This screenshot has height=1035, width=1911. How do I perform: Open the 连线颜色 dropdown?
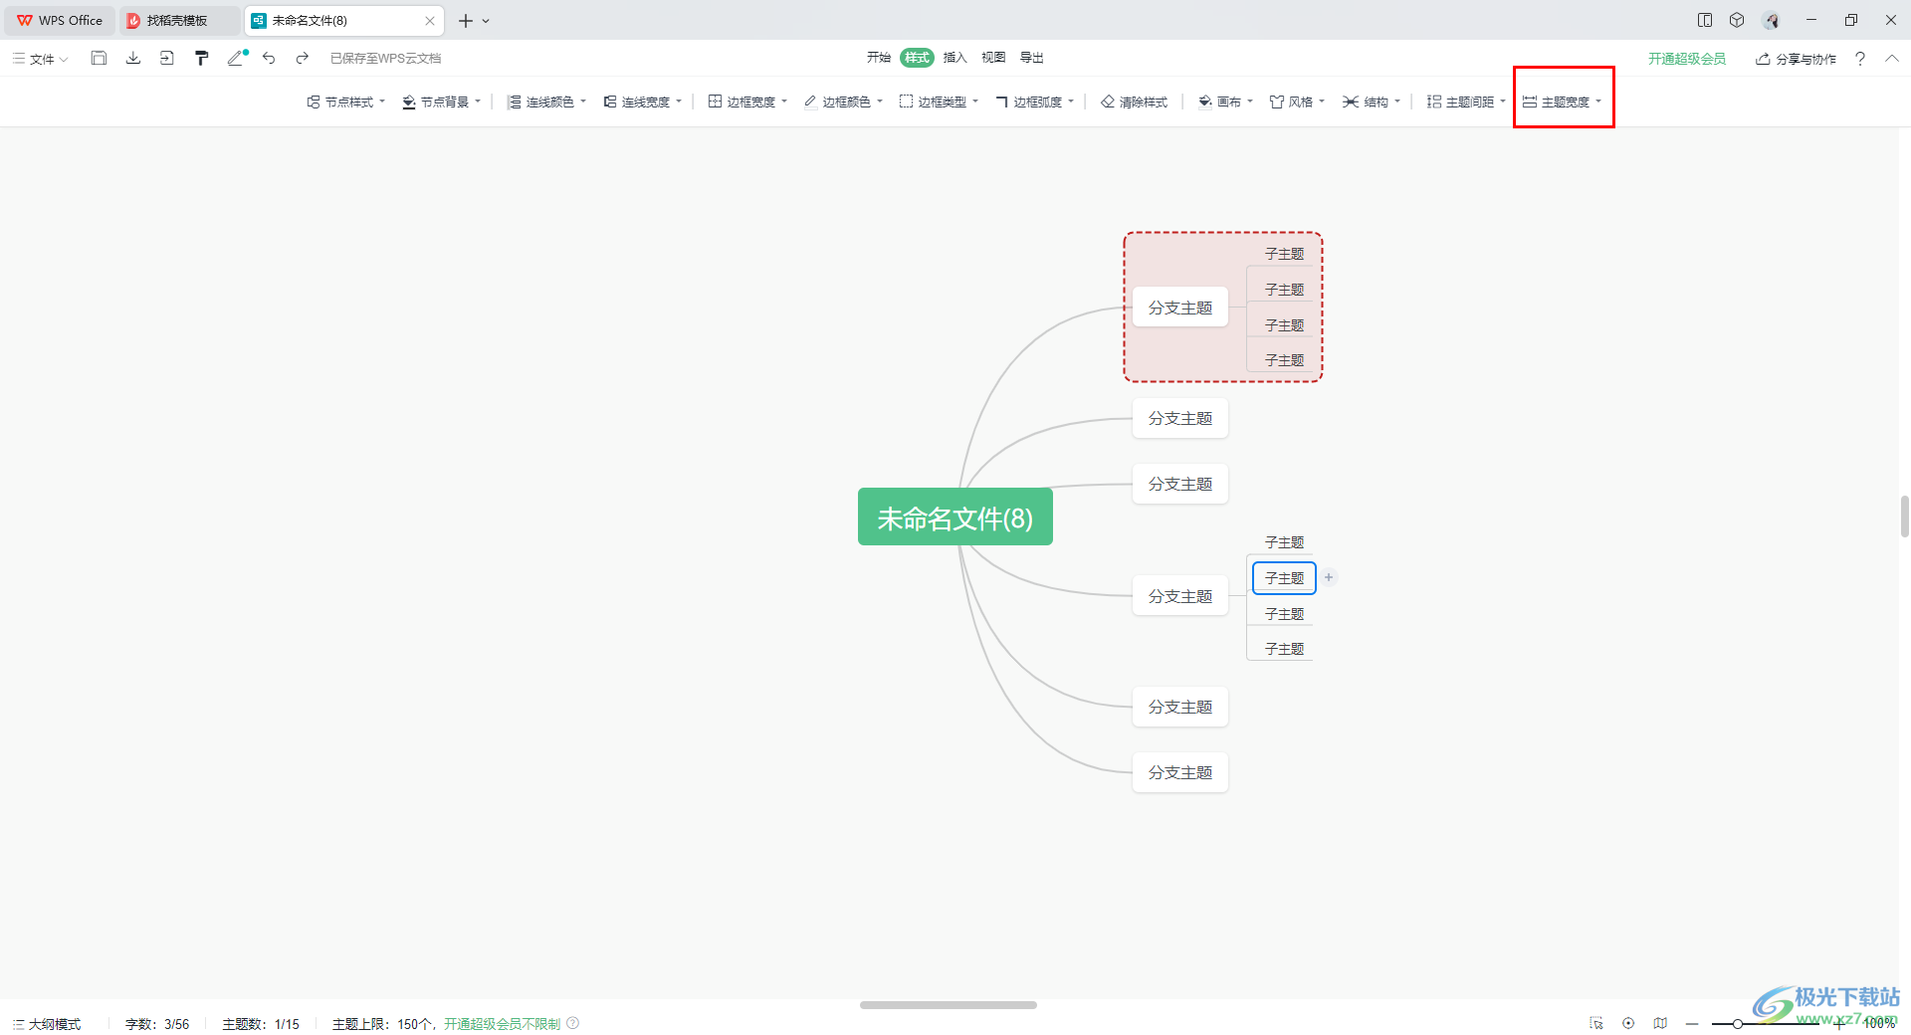[546, 102]
